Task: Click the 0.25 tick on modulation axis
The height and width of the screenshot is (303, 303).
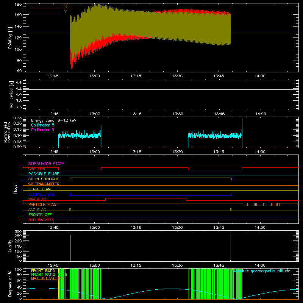Action: (17, 118)
